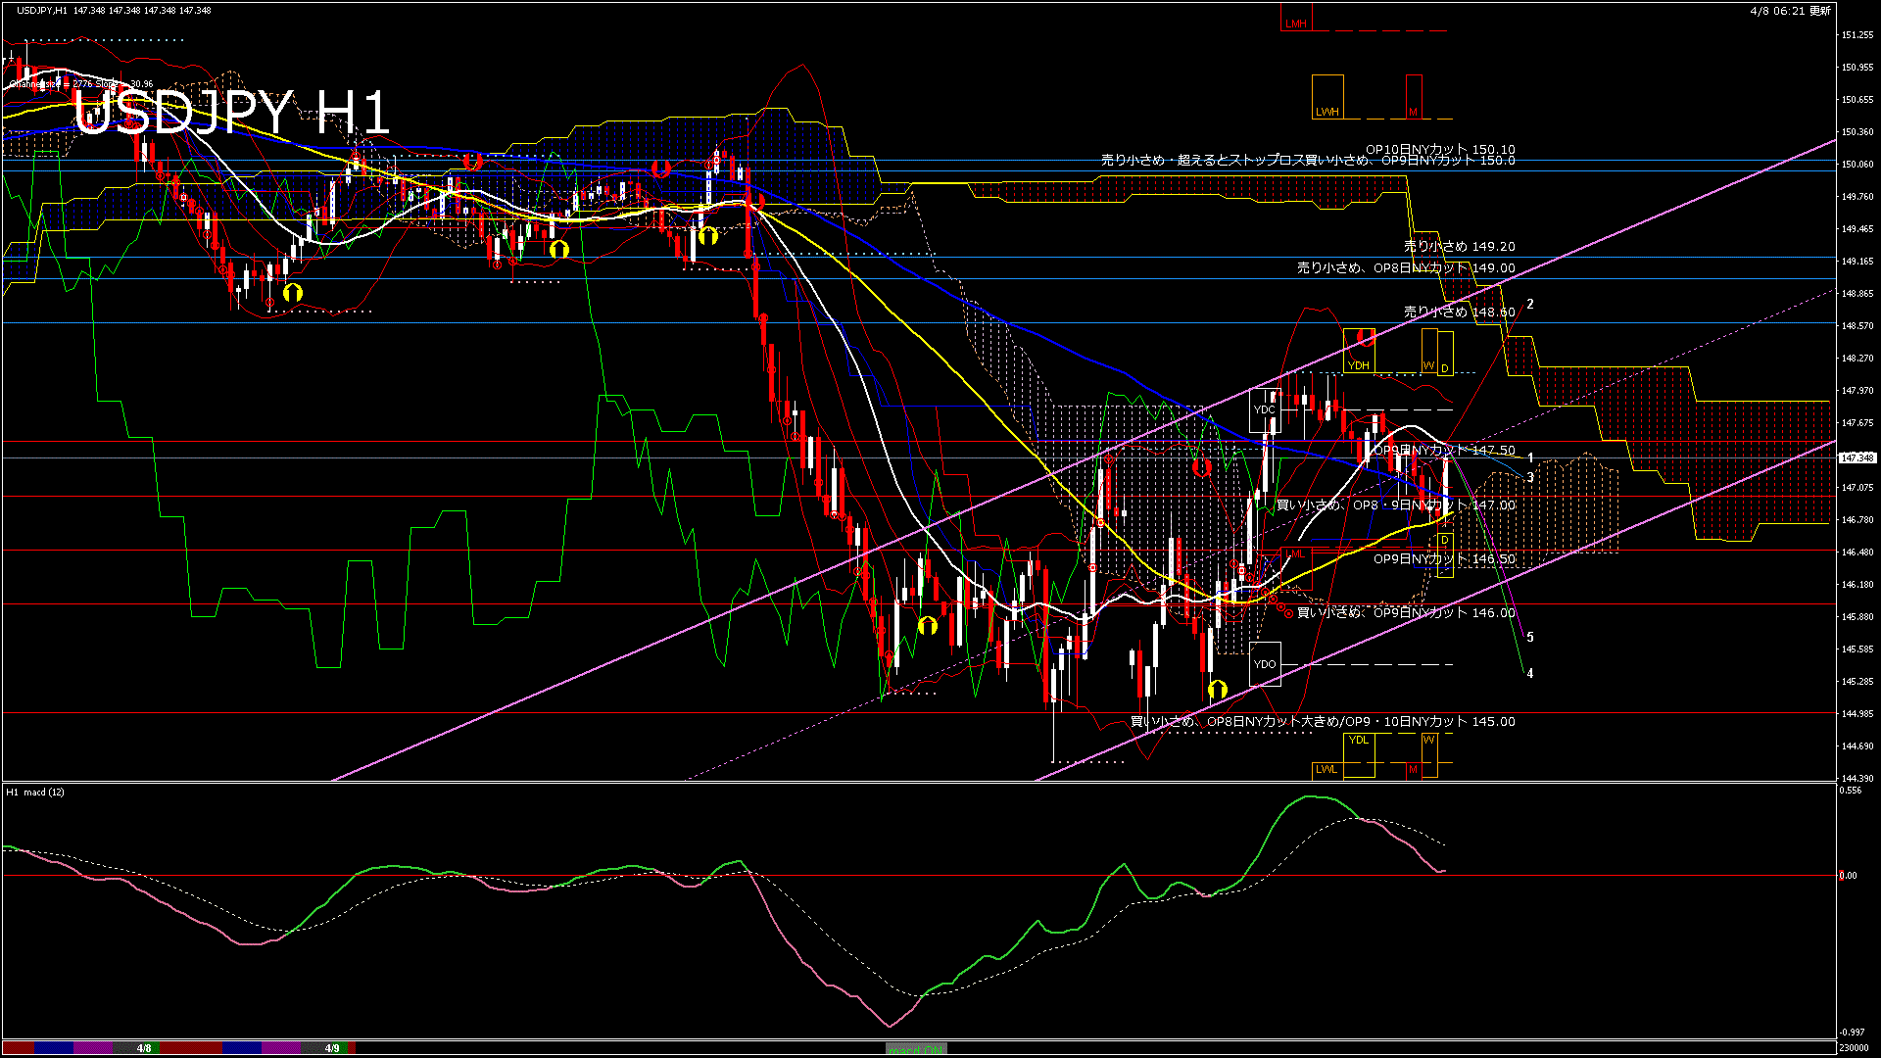Click the OP10日NYカット 150.10 label
This screenshot has width=1881, height=1058.
(x=1440, y=150)
